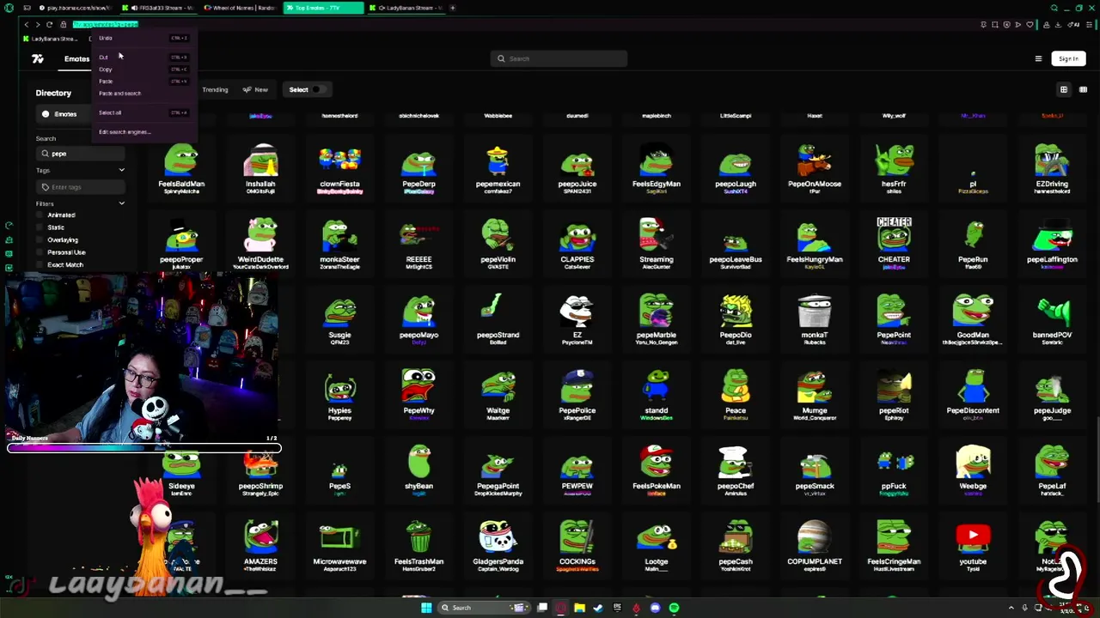
Task: Click the browser forward arrow
Action: point(38,25)
